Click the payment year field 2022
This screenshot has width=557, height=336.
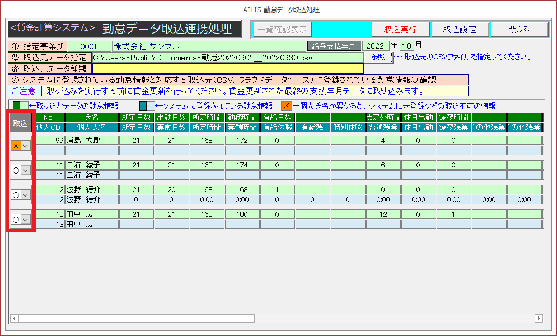tap(375, 46)
